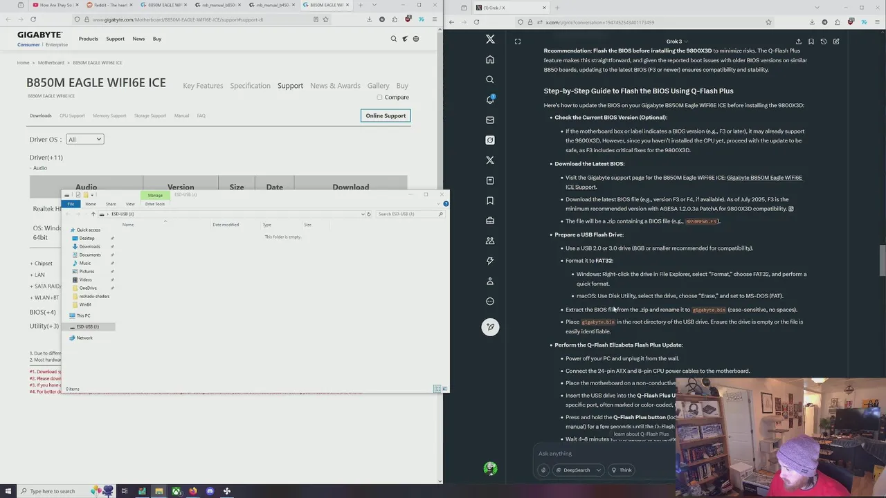886x498 pixels.
Task: Open X Home icon in Grok sidebar
Action: (490, 59)
